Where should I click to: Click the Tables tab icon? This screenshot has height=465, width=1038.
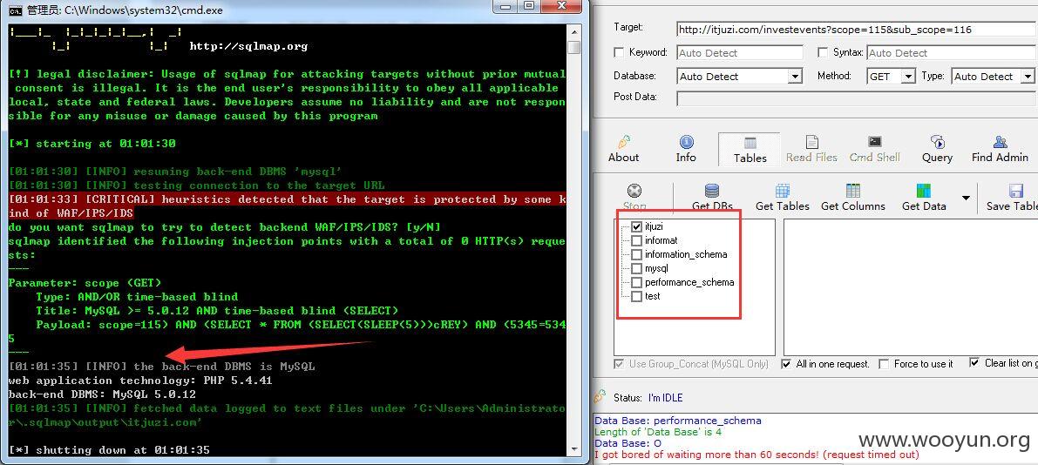(x=750, y=143)
